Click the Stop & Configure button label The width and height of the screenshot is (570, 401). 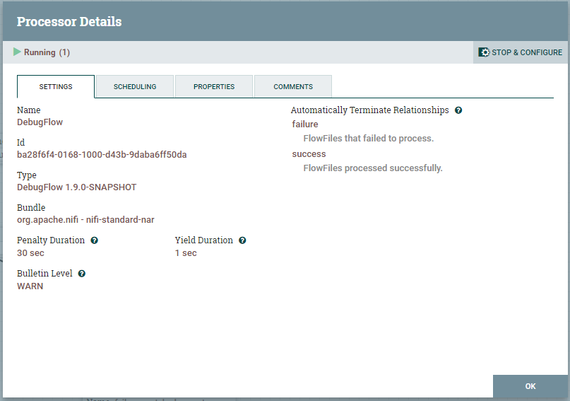527,52
